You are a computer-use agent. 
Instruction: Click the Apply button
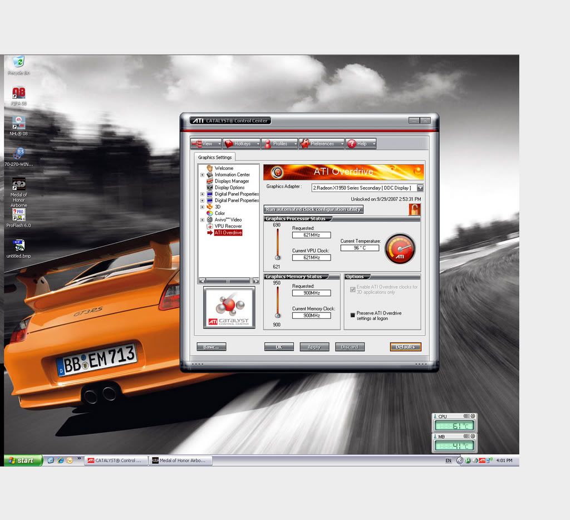tap(314, 347)
